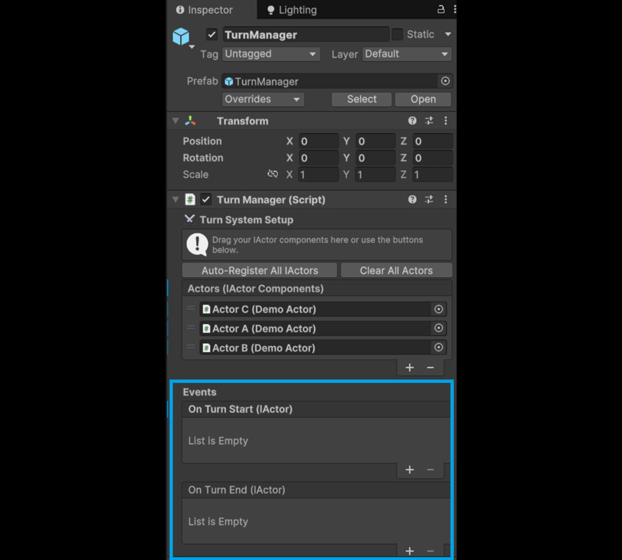Click the Actors (IActor Components) list header
Image resolution: width=622 pixels, height=560 pixels.
[x=316, y=288]
